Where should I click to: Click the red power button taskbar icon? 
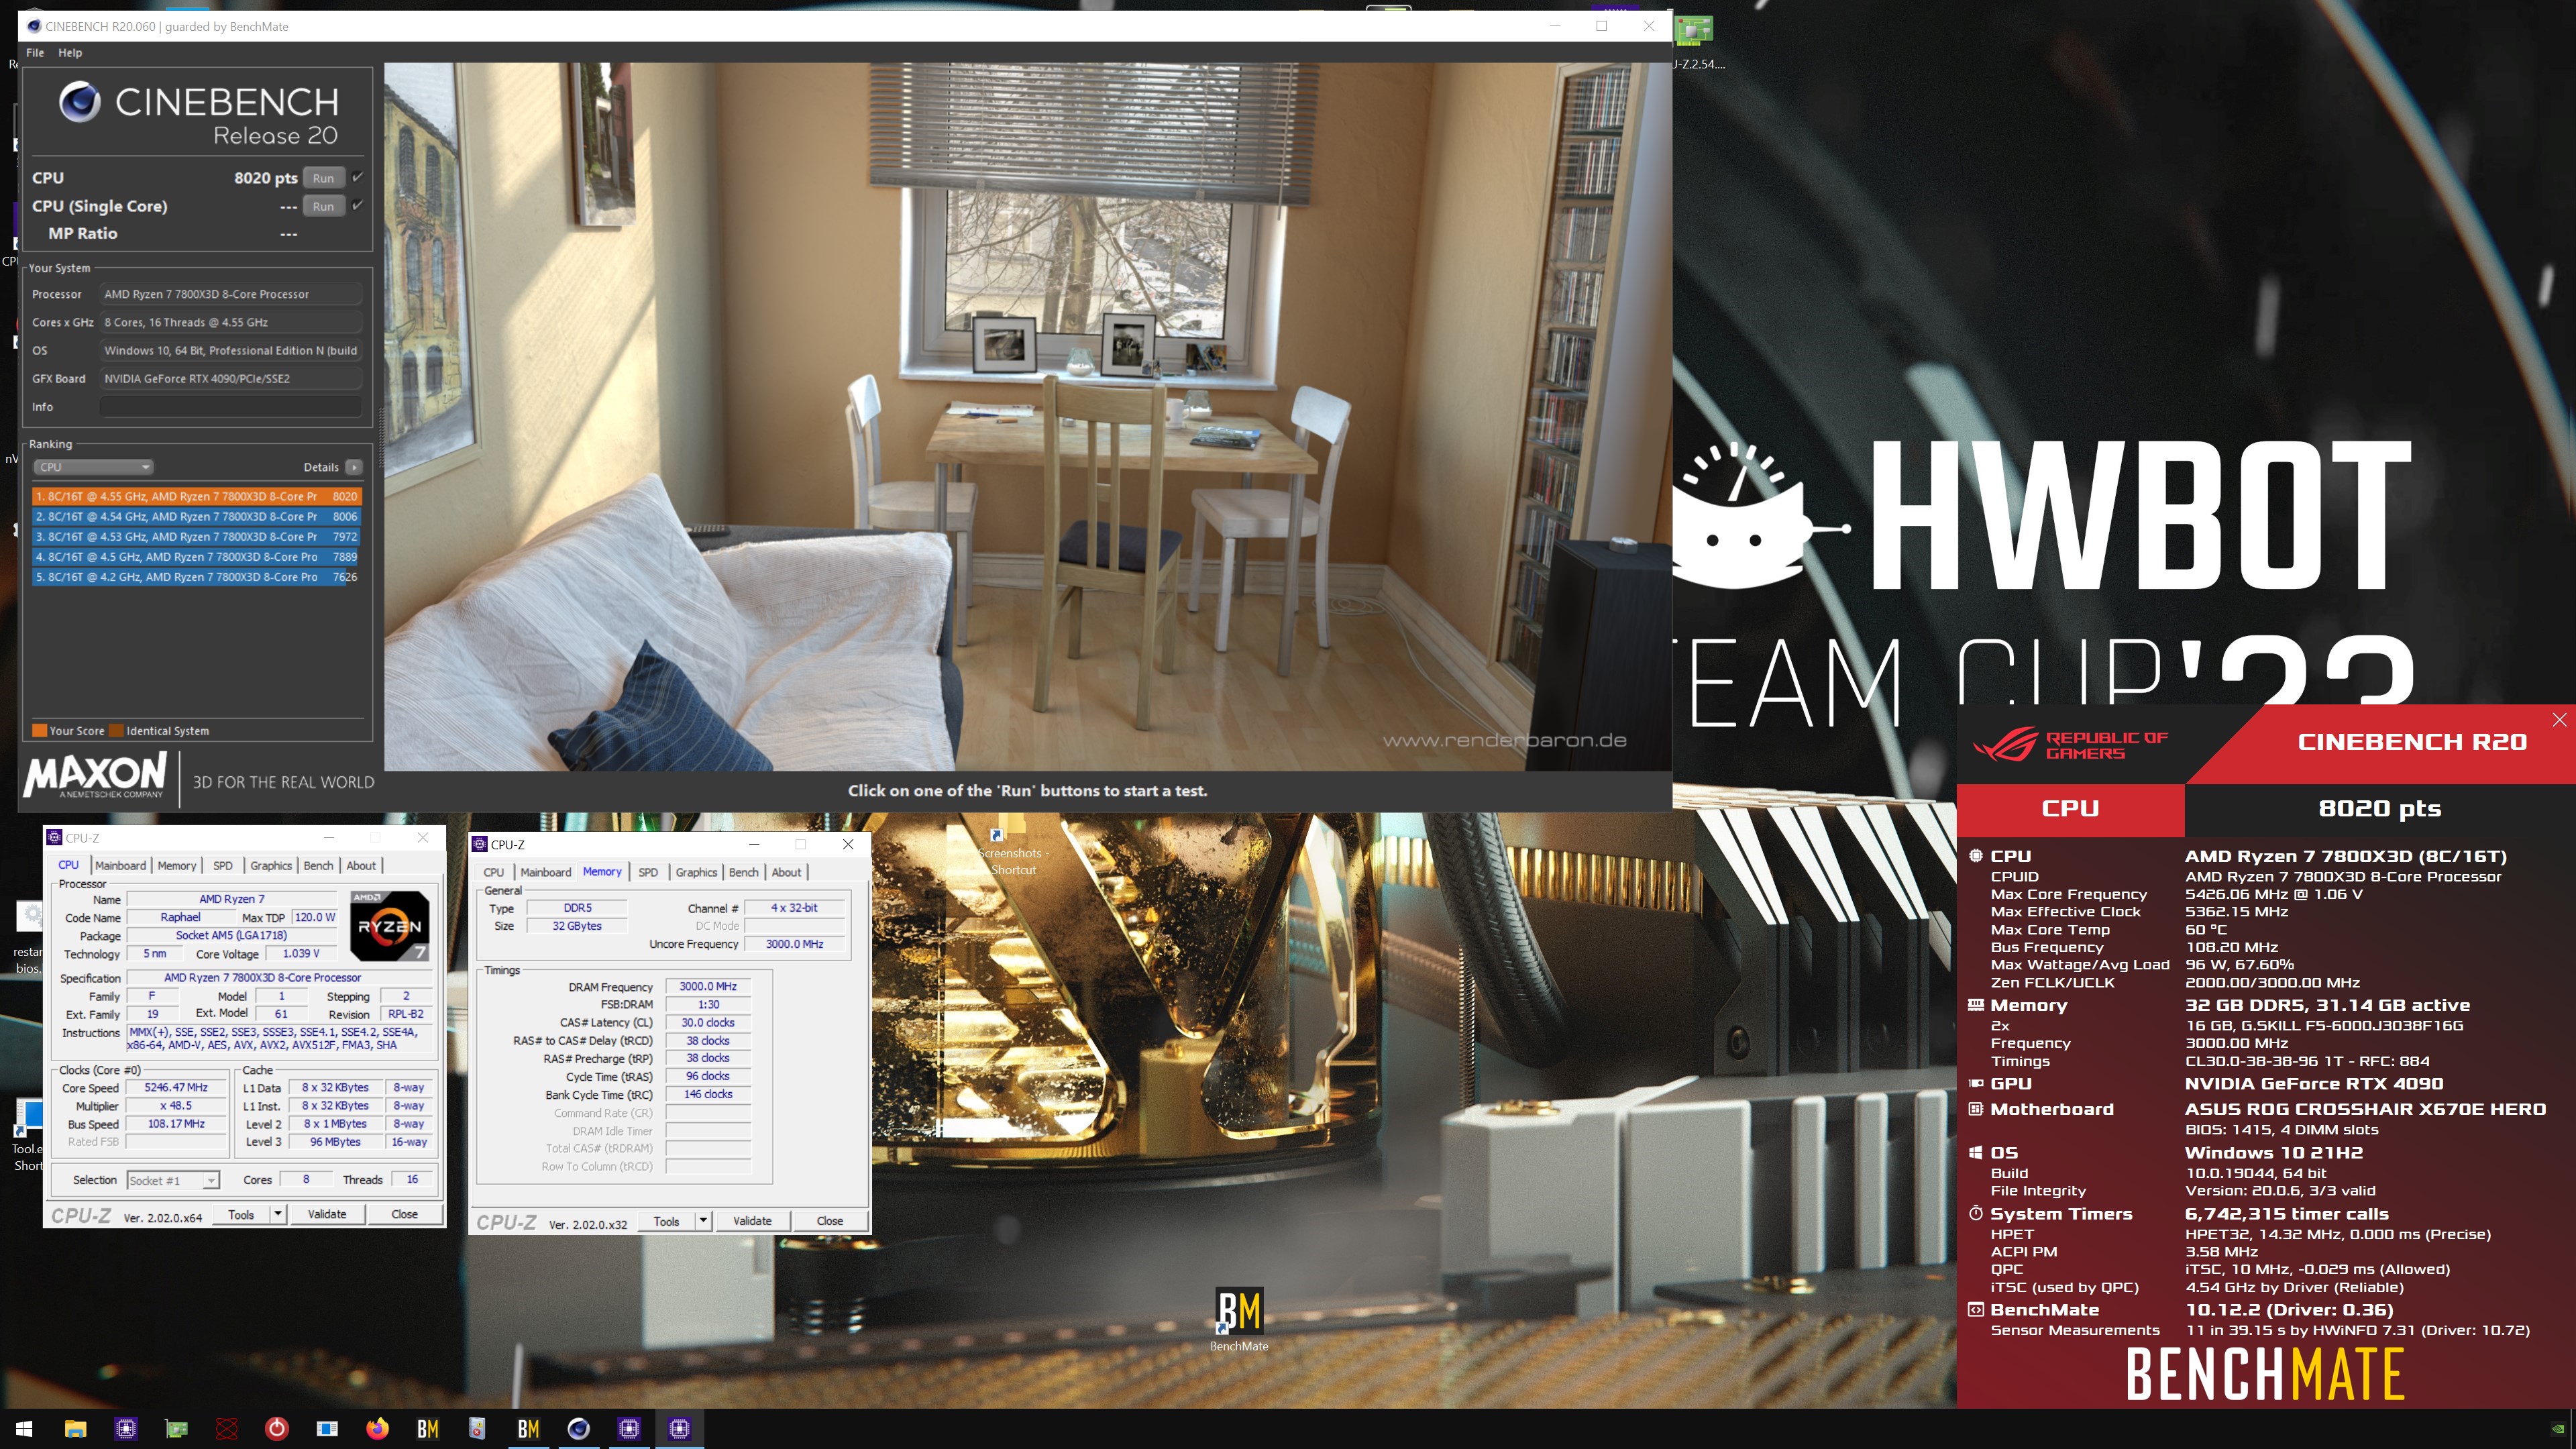(277, 1428)
